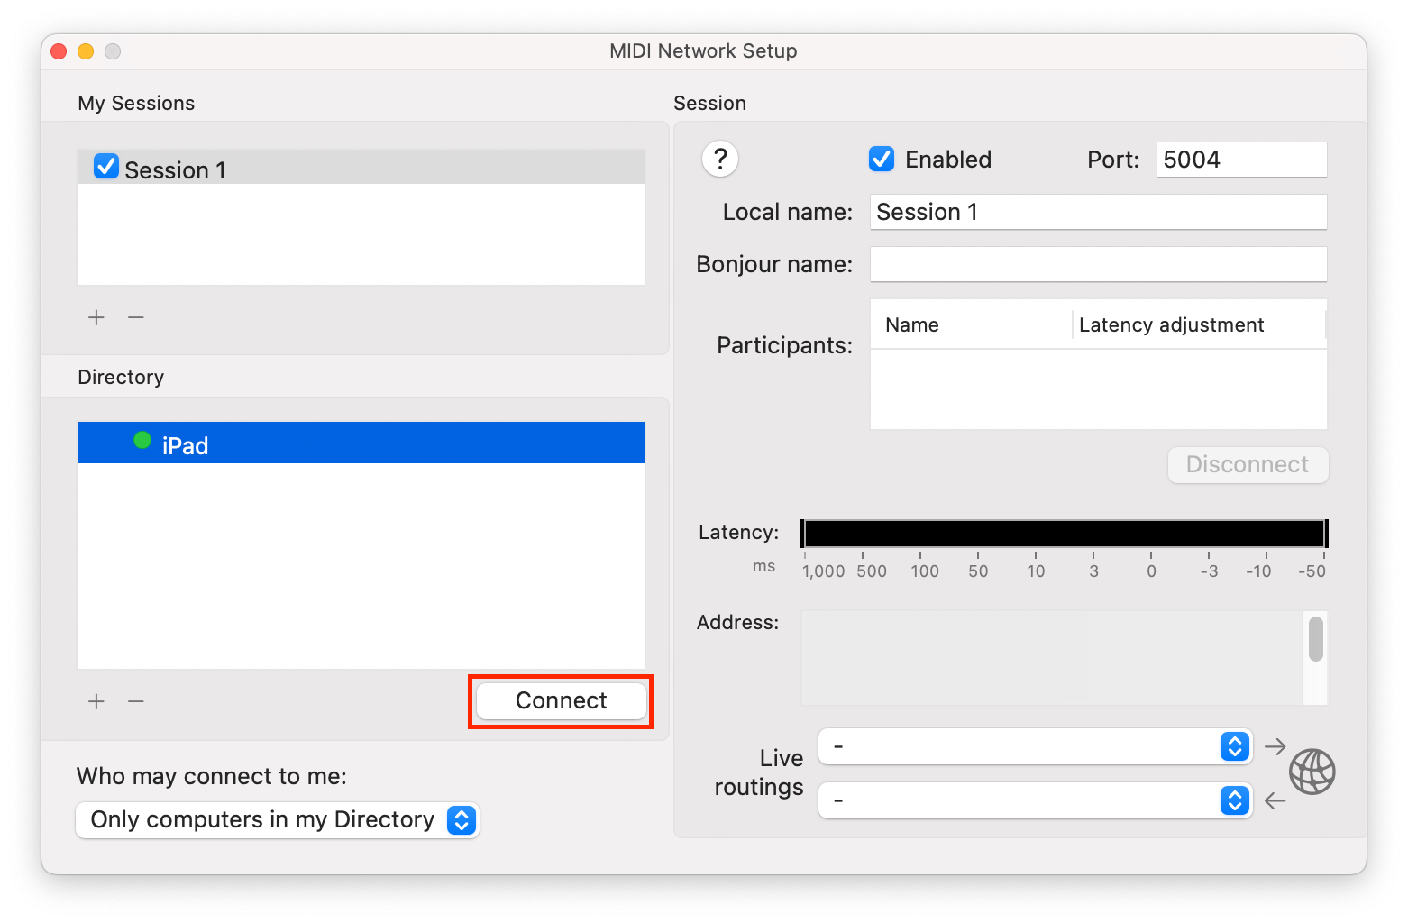This screenshot has height=923, width=1408.
Task: Click the Connect button
Action: (562, 701)
